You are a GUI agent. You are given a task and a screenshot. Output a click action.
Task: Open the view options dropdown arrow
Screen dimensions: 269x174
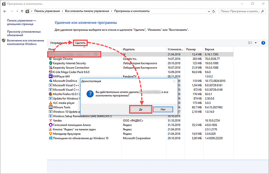(256, 43)
